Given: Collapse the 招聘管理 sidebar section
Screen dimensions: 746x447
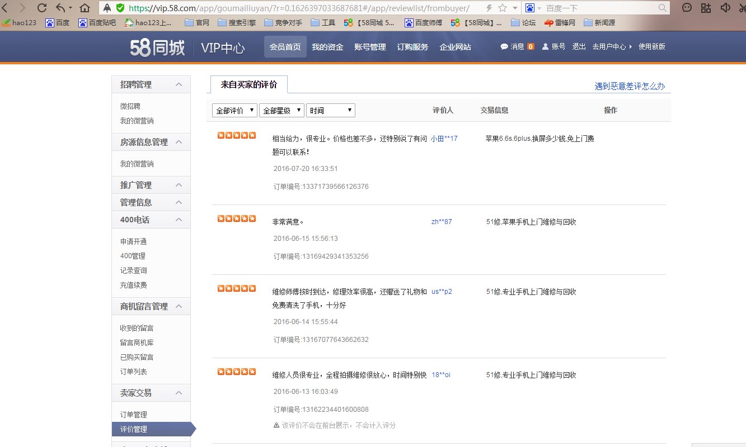Looking at the screenshot, I should tap(180, 84).
